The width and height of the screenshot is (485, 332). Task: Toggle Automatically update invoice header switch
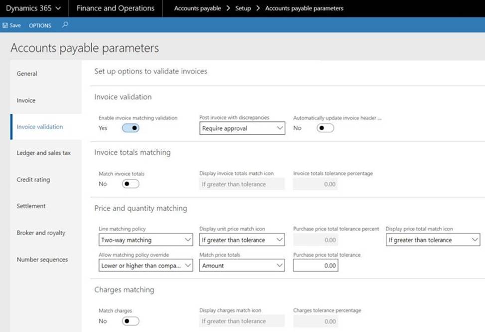[325, 128]
